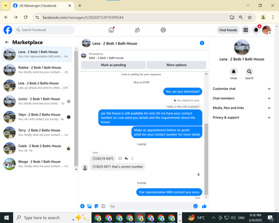Choose a GIF in the composer

pos(103,206)
